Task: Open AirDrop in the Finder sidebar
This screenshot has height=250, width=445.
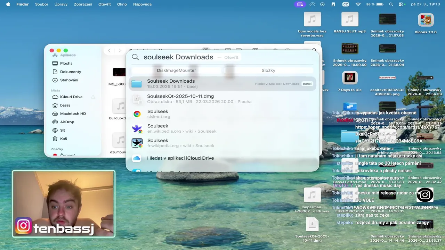Action: coord(67,122)
